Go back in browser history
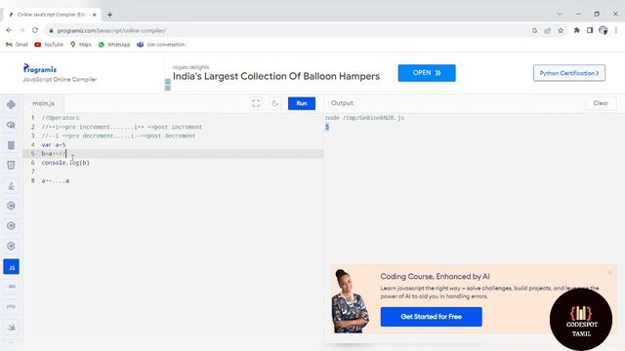Image resolution: width=625 pixels, height=351 pixels. 9,30
